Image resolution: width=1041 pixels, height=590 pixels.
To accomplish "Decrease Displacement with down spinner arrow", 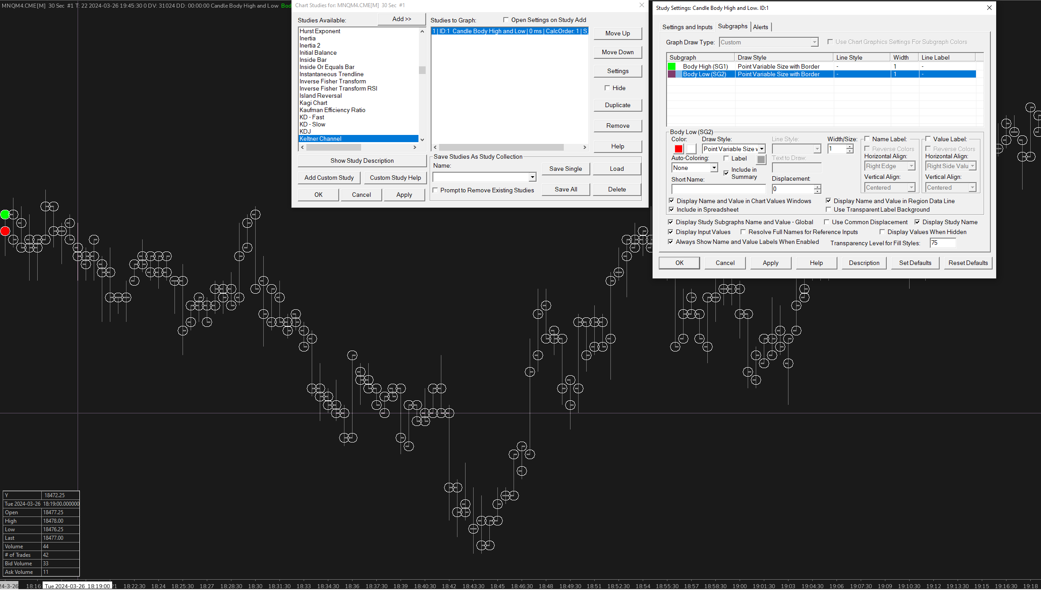I will [817, 191].
